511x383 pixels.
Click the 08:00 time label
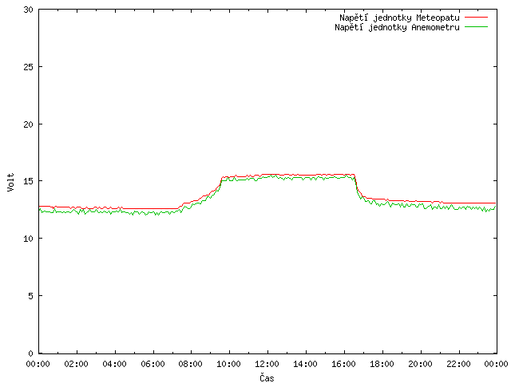tap(191, 364)
